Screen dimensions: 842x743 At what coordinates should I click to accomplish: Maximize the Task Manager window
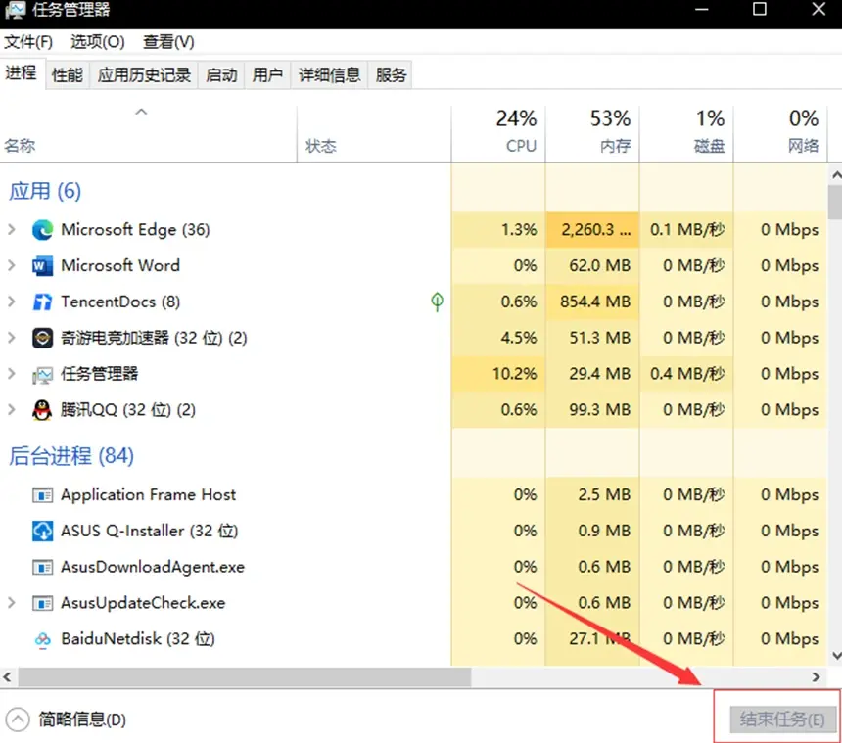coord(760,9)
